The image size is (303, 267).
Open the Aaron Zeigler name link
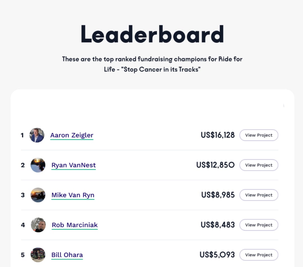click(x=72, y=135)
